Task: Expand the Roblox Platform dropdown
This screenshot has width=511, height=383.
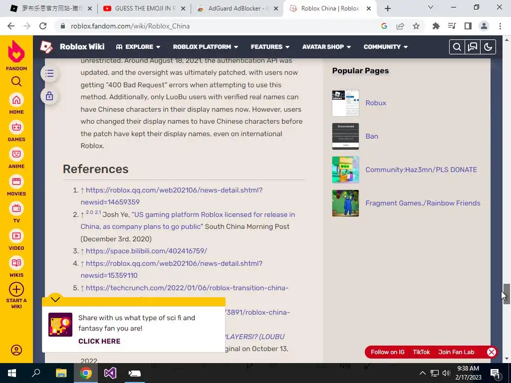Action: (x=205, y=47)
